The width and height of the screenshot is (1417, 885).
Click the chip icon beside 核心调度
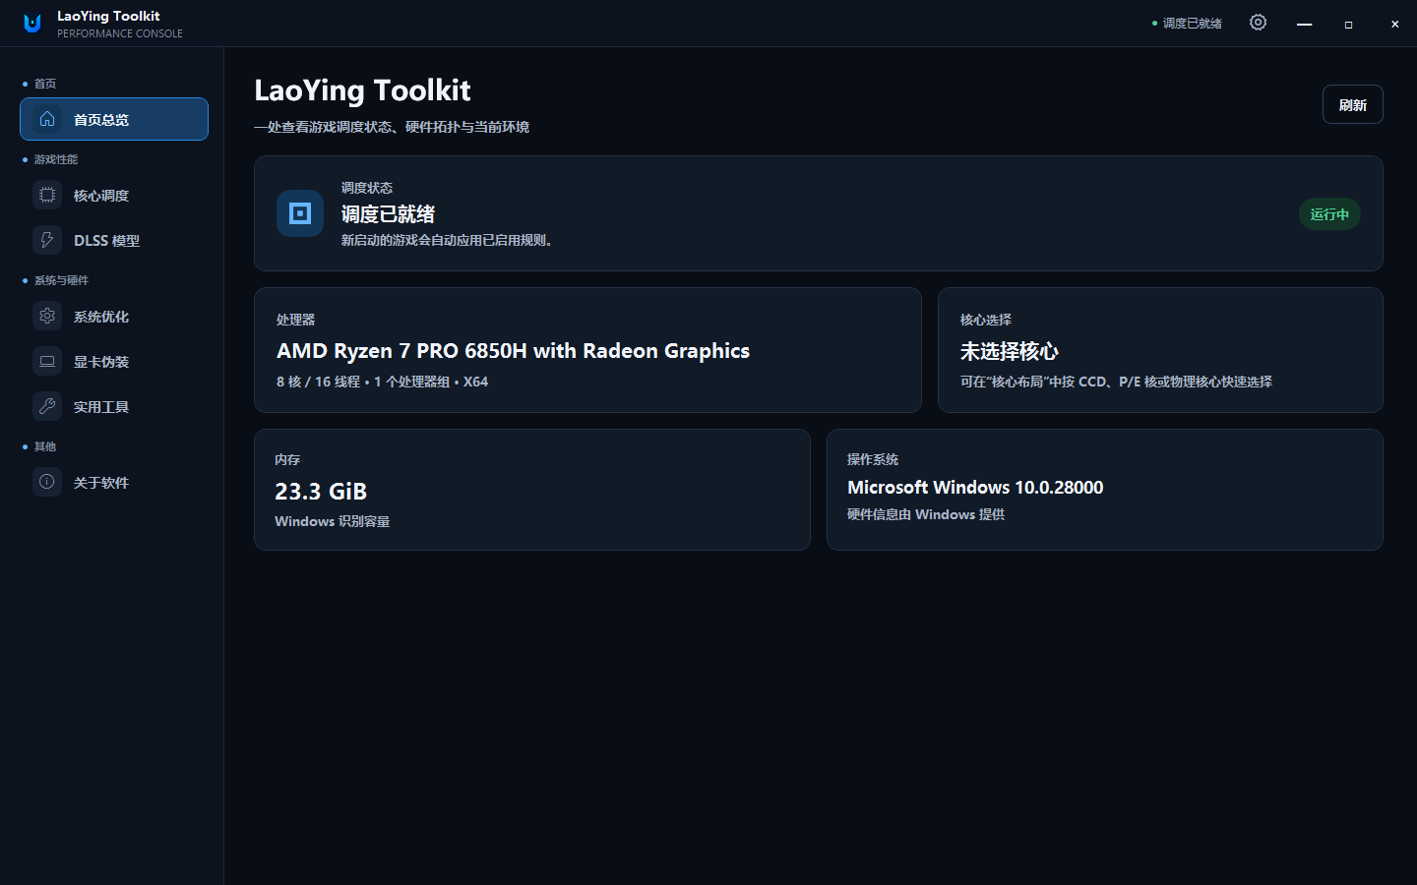[x=47, y=195]
